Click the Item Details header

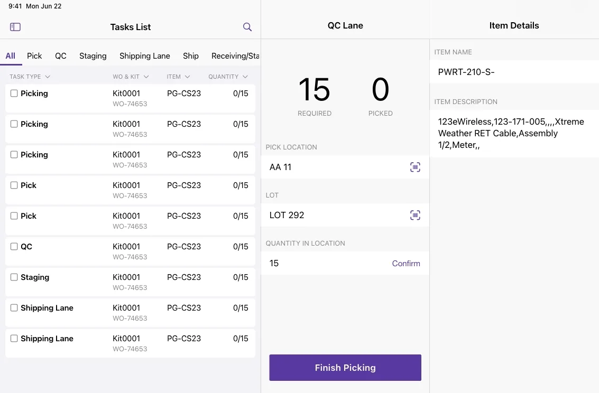coord(514,25)
